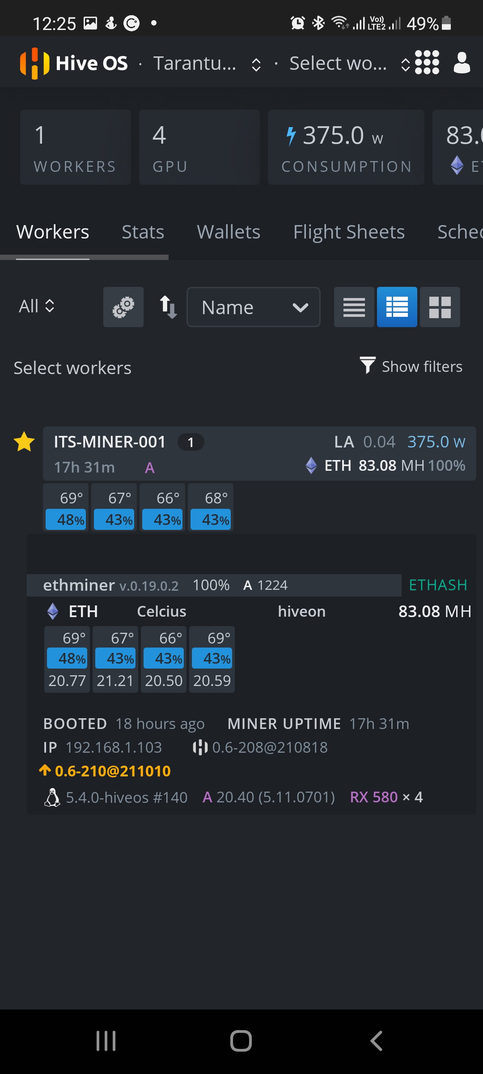This screenshot has height=1074, width=483.
Task: Switch to the Stats tab
Action: coord(143,232)
